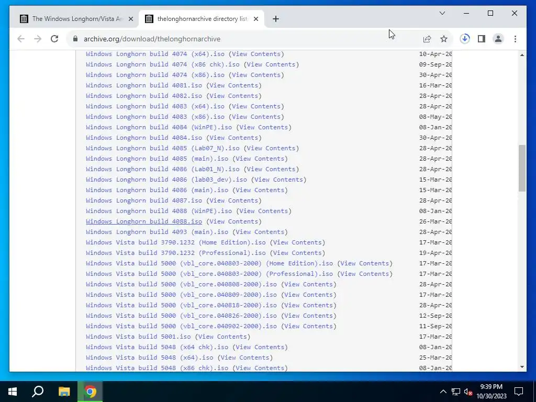
Task: Download Vista build 5000 (vbl_core.040808-2000).iso
Action: (x=181, y=284)
